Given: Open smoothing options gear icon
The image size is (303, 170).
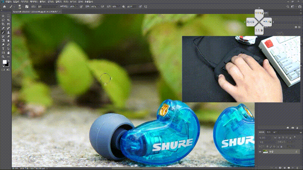Looking at the screenshot, I should tap(124, 6).
